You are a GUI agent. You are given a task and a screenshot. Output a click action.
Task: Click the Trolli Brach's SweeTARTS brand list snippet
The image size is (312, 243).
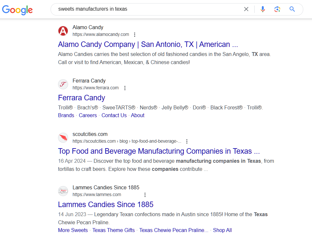pos(160,108)
